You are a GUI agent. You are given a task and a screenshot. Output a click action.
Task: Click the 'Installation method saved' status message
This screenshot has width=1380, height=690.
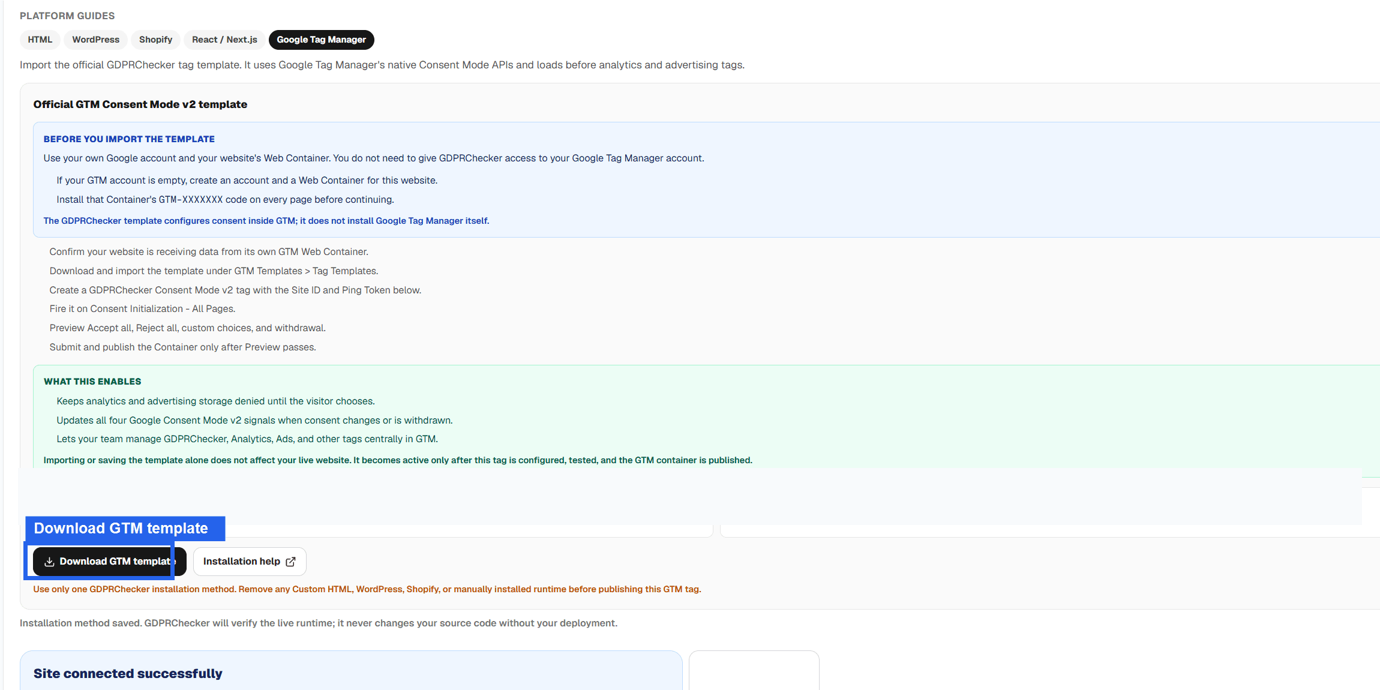coord(319,623)
